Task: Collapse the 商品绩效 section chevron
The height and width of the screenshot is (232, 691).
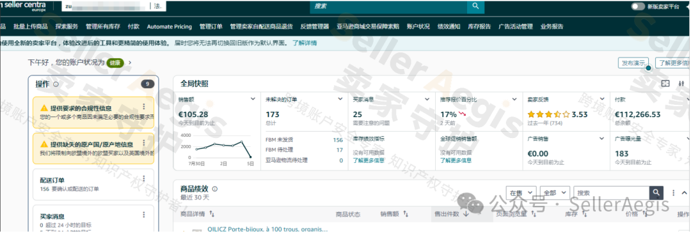Action: click(685, 193)
